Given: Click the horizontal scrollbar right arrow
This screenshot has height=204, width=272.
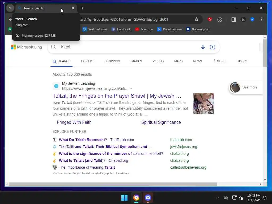Looking at the screenshot, I should (x=260, y=184).
